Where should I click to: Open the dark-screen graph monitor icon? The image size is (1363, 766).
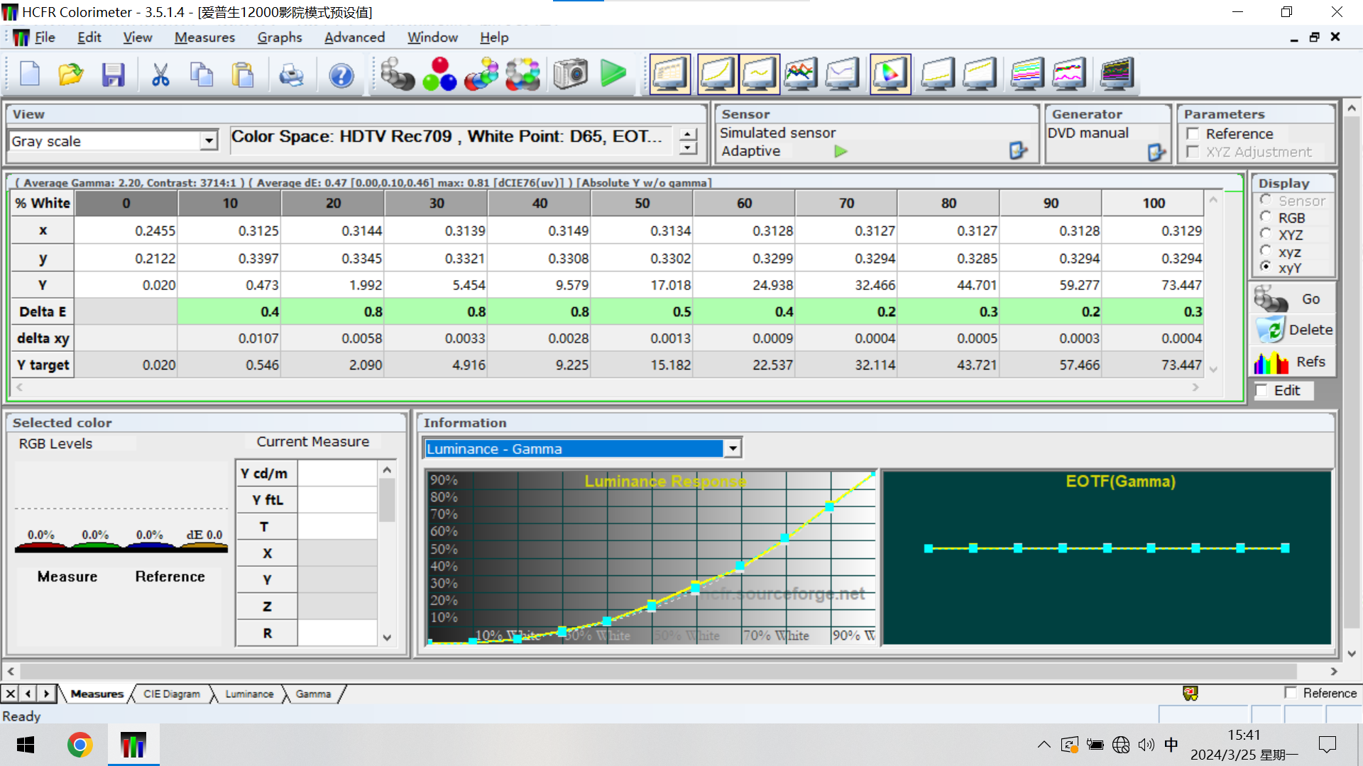pyautogui.click(x=1117, y=74)
